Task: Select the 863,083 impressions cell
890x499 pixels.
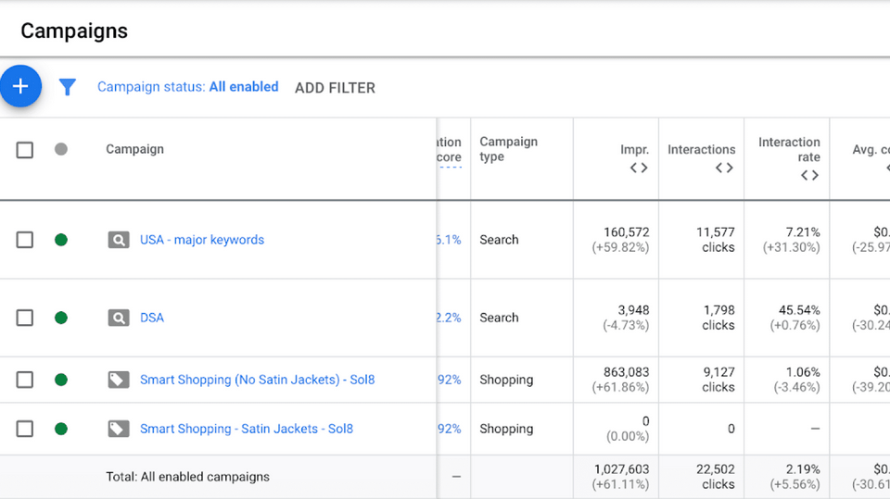Action: [620, 380]
